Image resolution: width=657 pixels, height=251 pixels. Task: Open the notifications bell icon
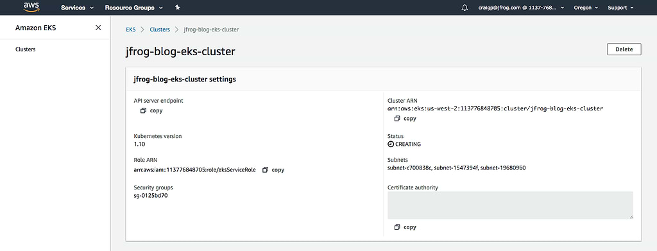pos(465,8)
